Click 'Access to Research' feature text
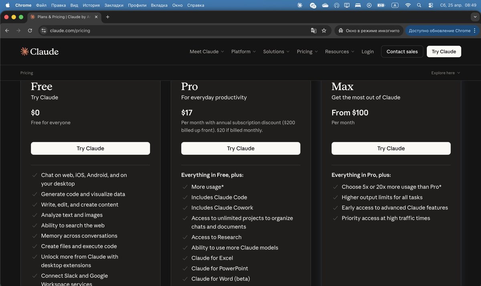Screen dimensions: 481x286 click(x=216, y=237)
